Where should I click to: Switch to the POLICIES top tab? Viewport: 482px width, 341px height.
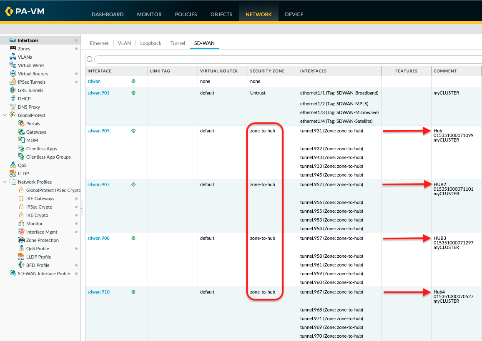coord(186,14)
